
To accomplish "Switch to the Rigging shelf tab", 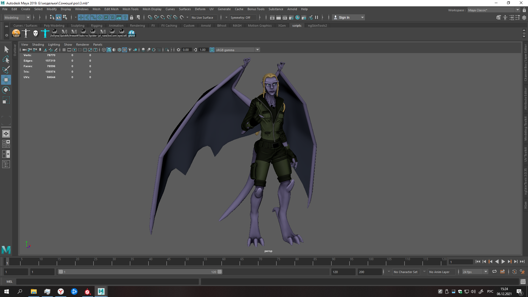I will 96,26.
